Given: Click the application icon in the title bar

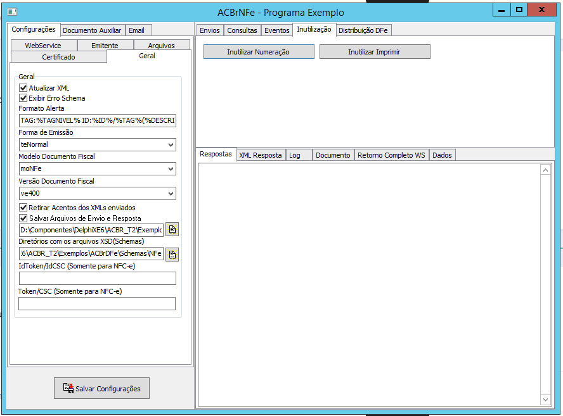Looking at the screenshot, I should [12, 12].
